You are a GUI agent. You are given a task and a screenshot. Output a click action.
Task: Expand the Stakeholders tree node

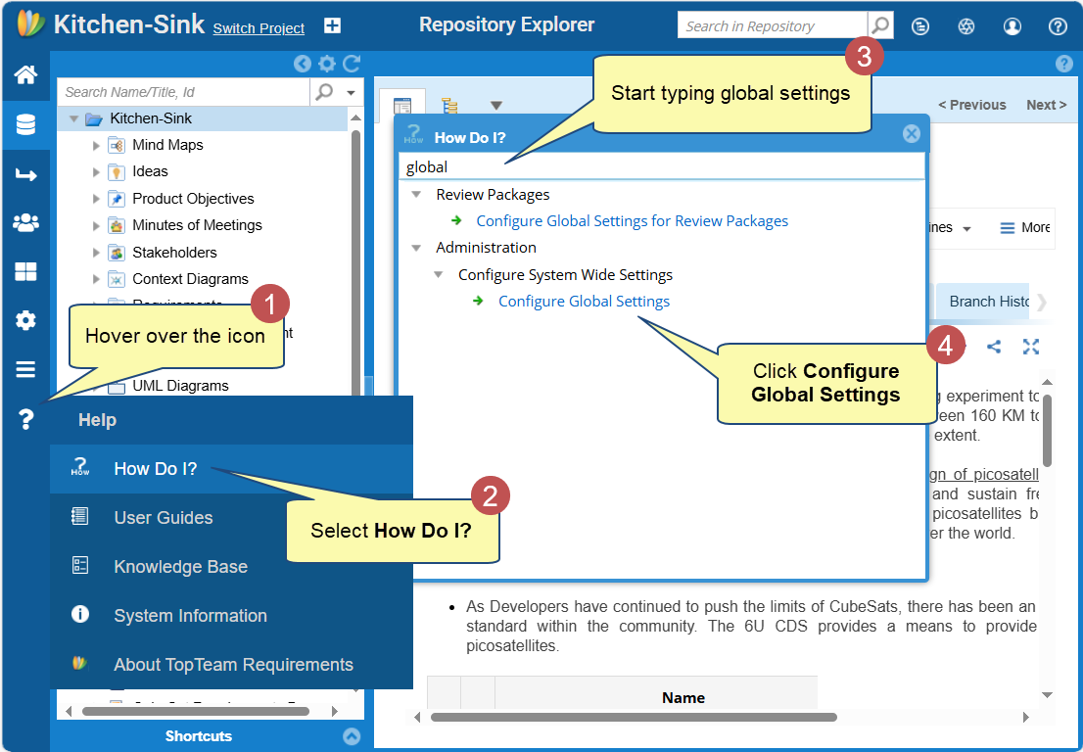point(96,253)
